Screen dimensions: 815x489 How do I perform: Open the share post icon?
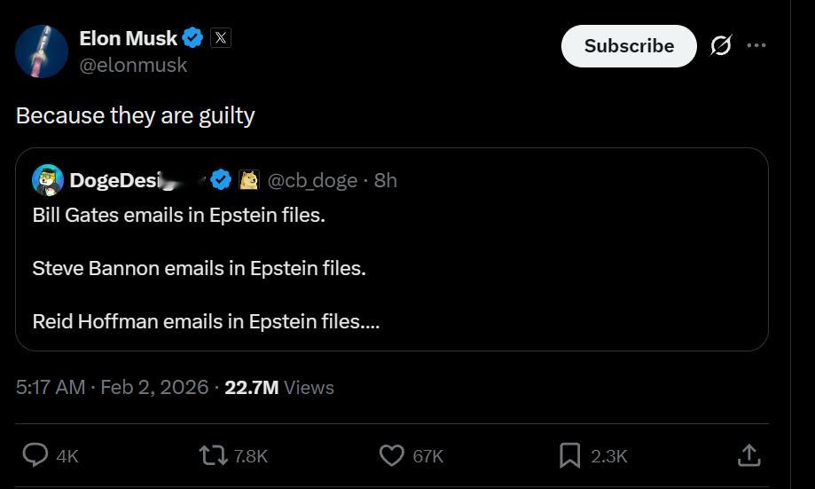point(749,455)
